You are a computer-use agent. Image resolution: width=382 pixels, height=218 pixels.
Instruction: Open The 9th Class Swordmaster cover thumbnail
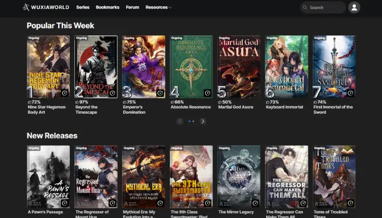191,177
